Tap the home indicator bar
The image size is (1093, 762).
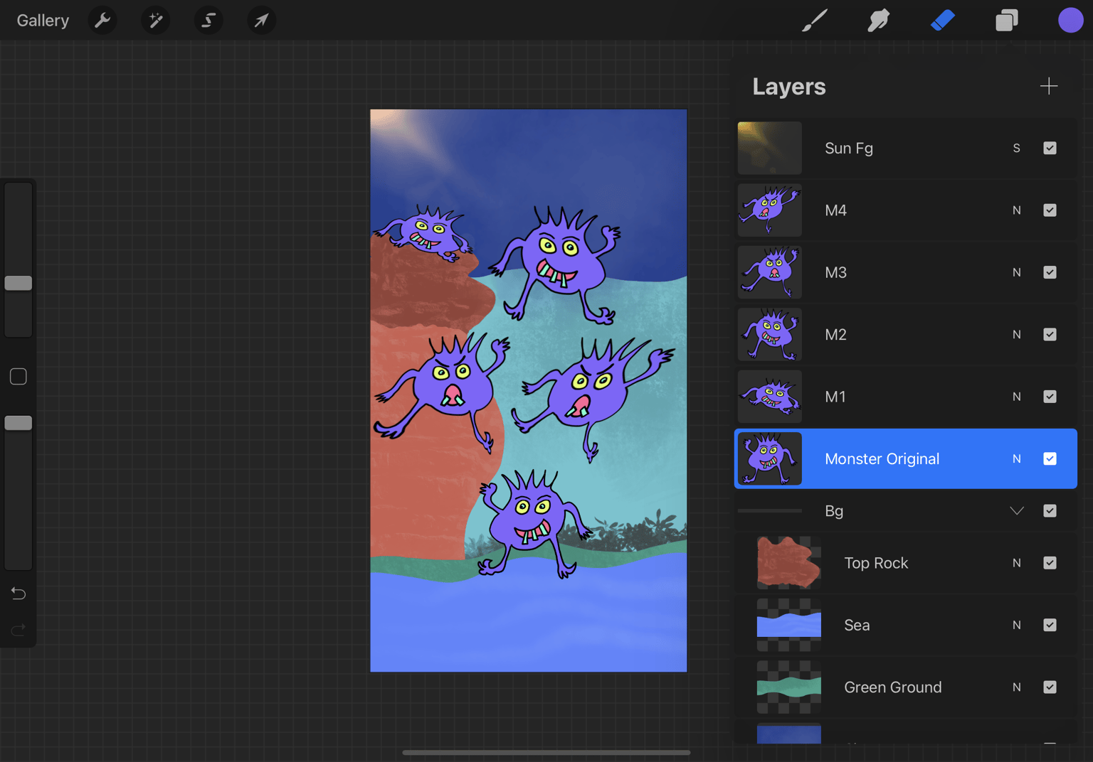546,752
